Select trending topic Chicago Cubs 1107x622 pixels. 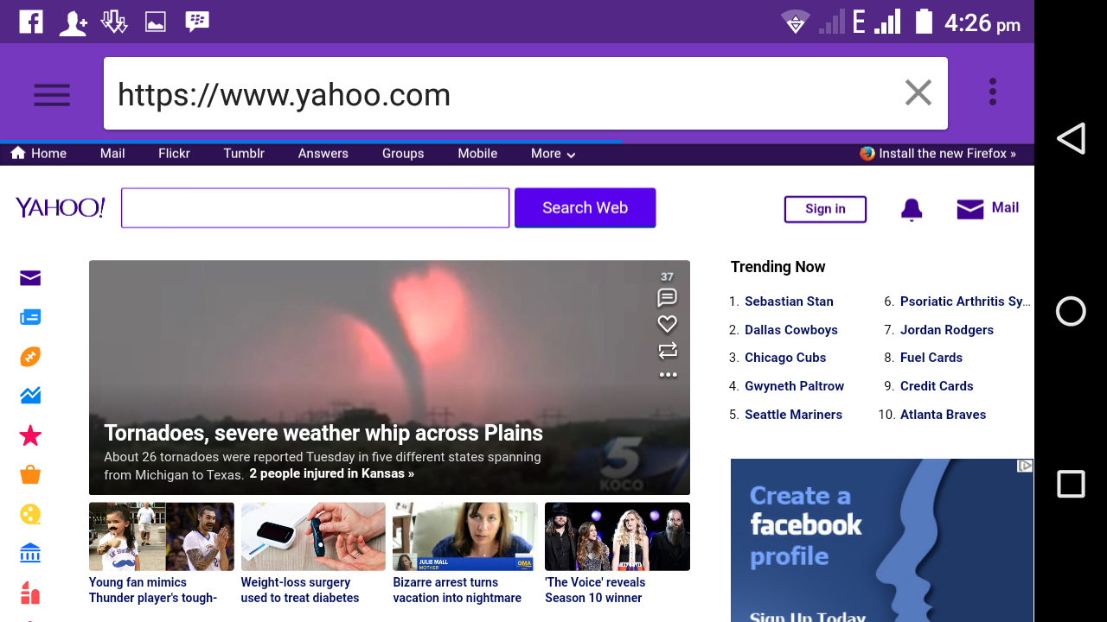click(x=785, y=358)
